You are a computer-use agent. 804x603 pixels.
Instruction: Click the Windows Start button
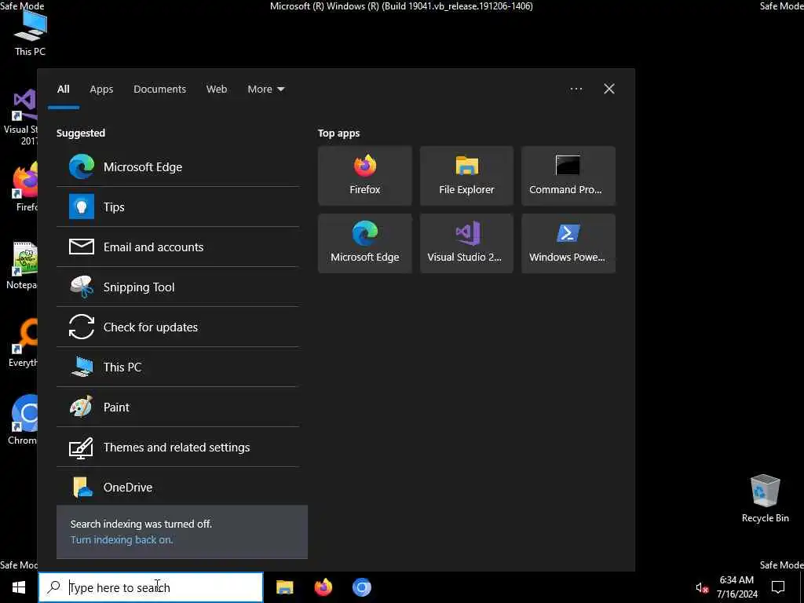pos(19,587)
